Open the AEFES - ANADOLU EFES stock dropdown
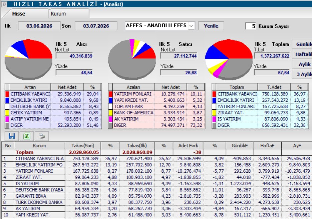The width and height of the screenshot is (312, 219). pyautogui.click(x=191, y=26)
